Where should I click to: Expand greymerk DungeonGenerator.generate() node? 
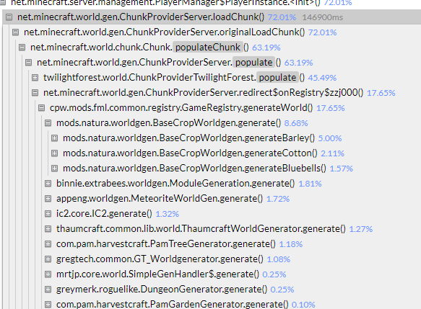pyautogui.click(x=48, y=290)
